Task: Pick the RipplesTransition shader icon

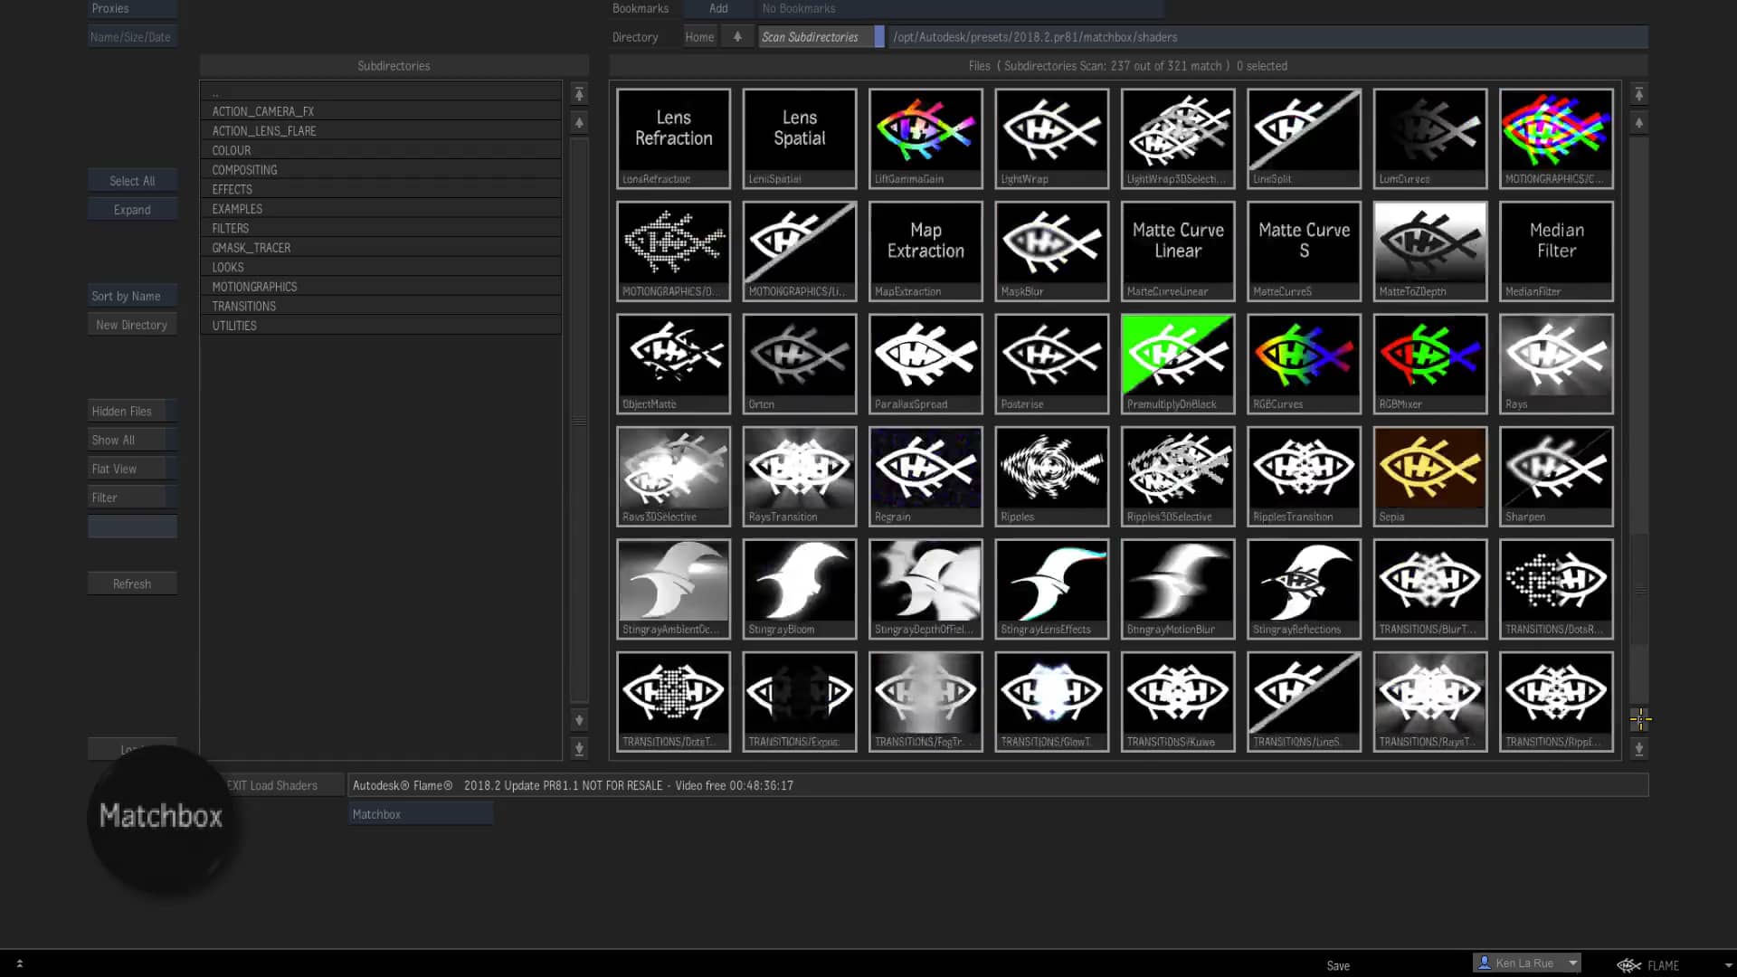Action: [1304, 476]
